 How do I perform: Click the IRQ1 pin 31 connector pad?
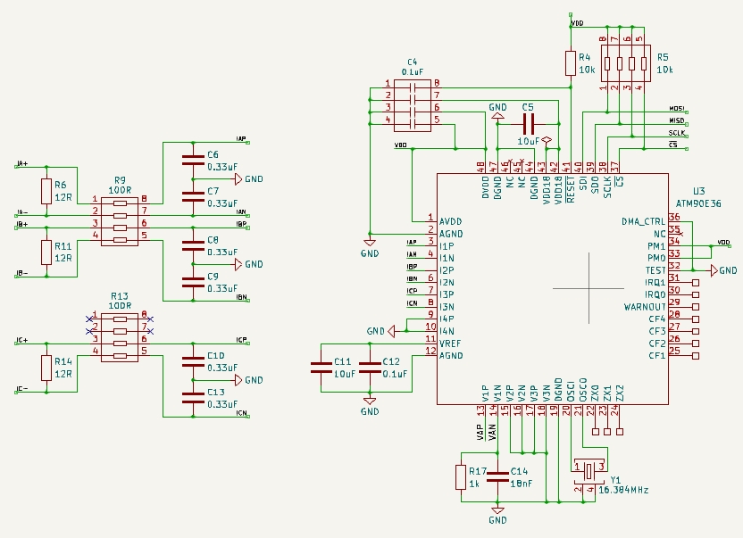click(696, 283)
